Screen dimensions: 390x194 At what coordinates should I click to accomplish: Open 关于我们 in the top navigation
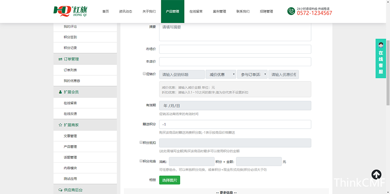pos(149,11)
